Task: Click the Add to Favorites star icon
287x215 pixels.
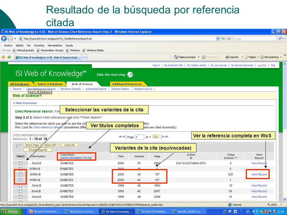Action: tap(9, 57)
